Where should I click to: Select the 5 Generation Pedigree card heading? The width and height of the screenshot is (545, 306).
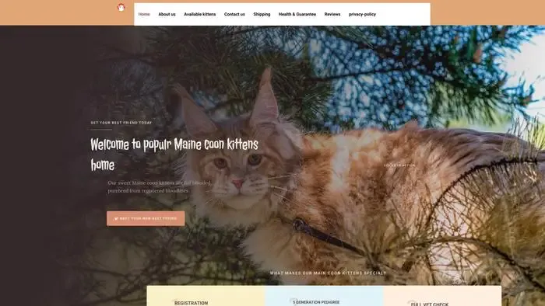(x=316, y=302)
